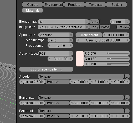Open the Absorp type RGB dropdown
Screen dimensions: 133x123
[56, 53]
